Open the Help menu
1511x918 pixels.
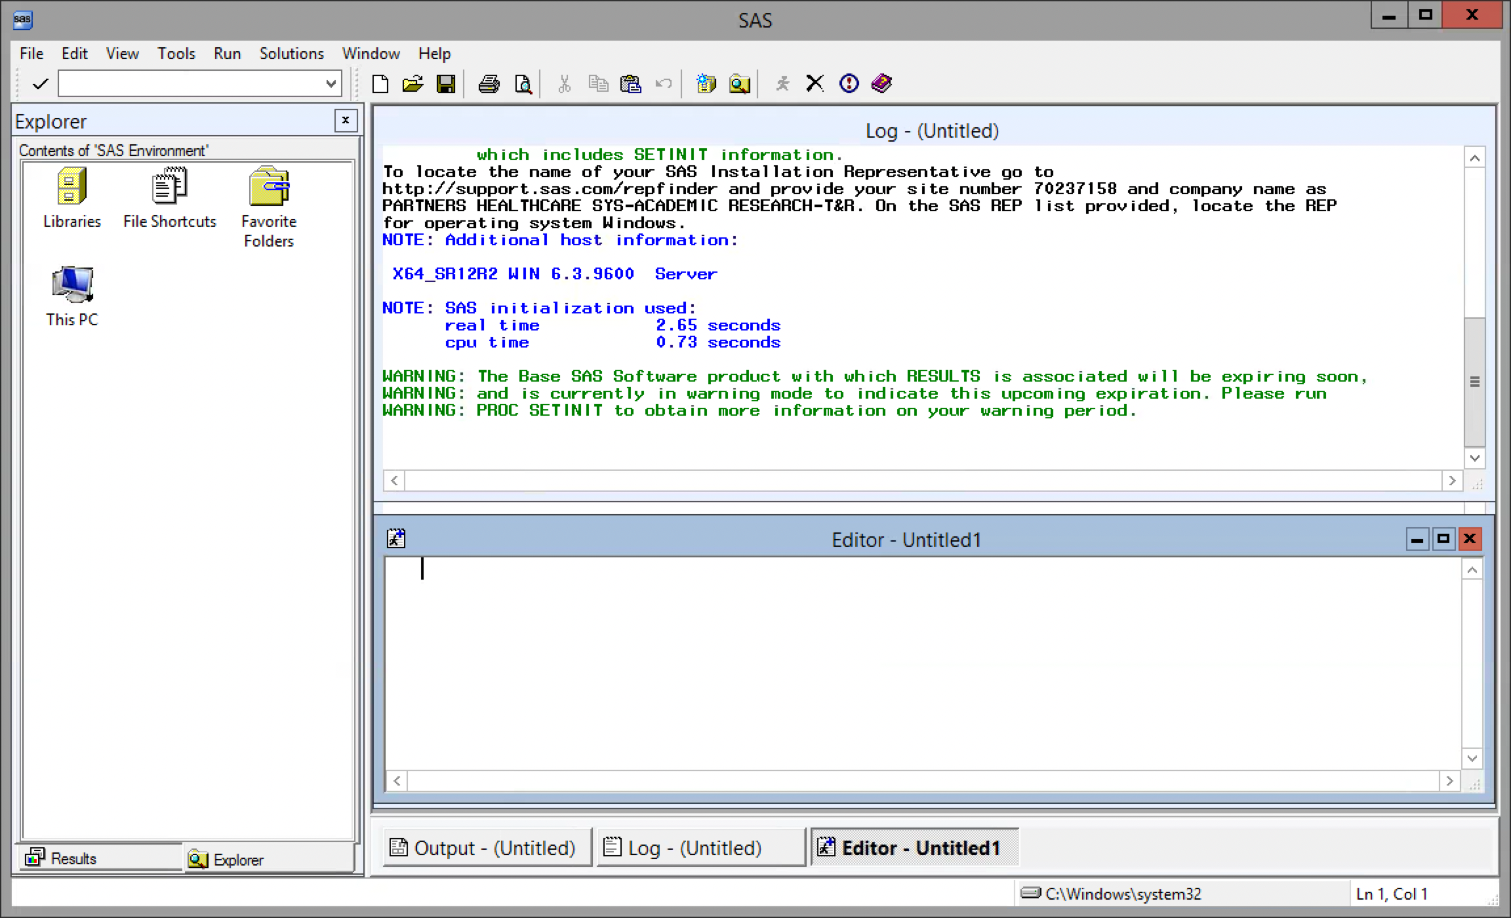(x=435, y=54)
